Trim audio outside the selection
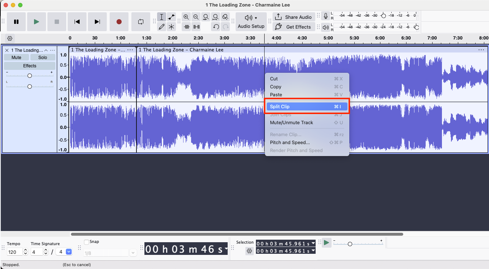 (186, 26)
